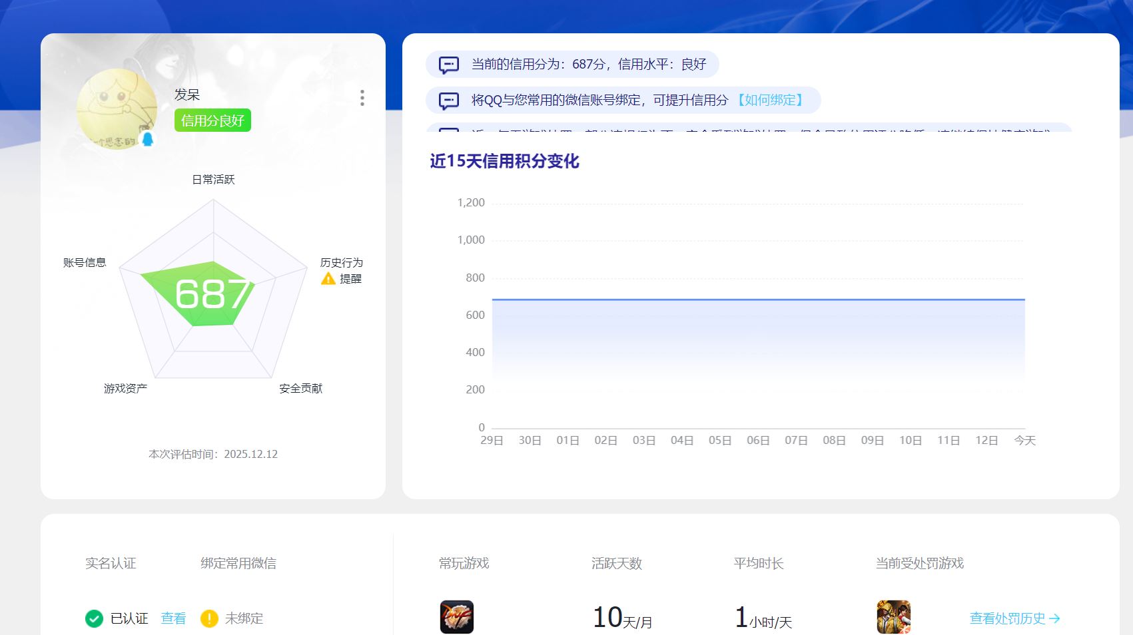Click the game icon under 常玩游戏
The image size is (1133, 635).
pyautogui.click(x=456, y=618)
